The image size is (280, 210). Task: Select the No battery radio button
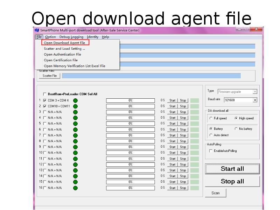[236, 129]
